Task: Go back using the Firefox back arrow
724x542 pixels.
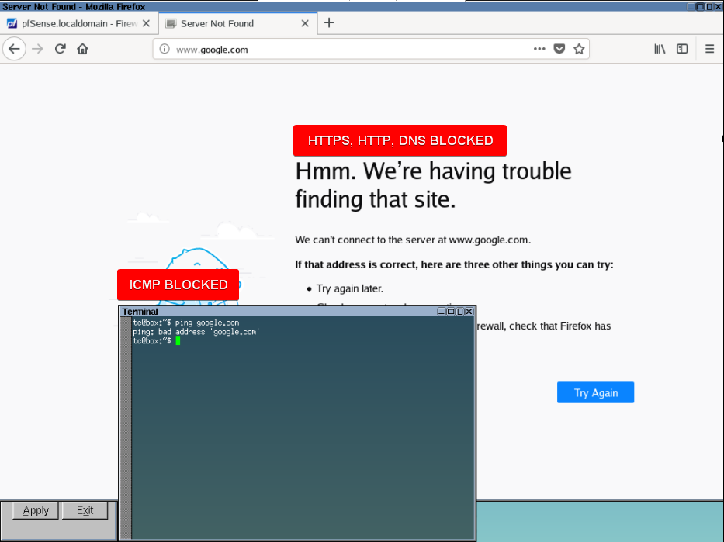Action: pyautogui.click(x=14, y=49)
